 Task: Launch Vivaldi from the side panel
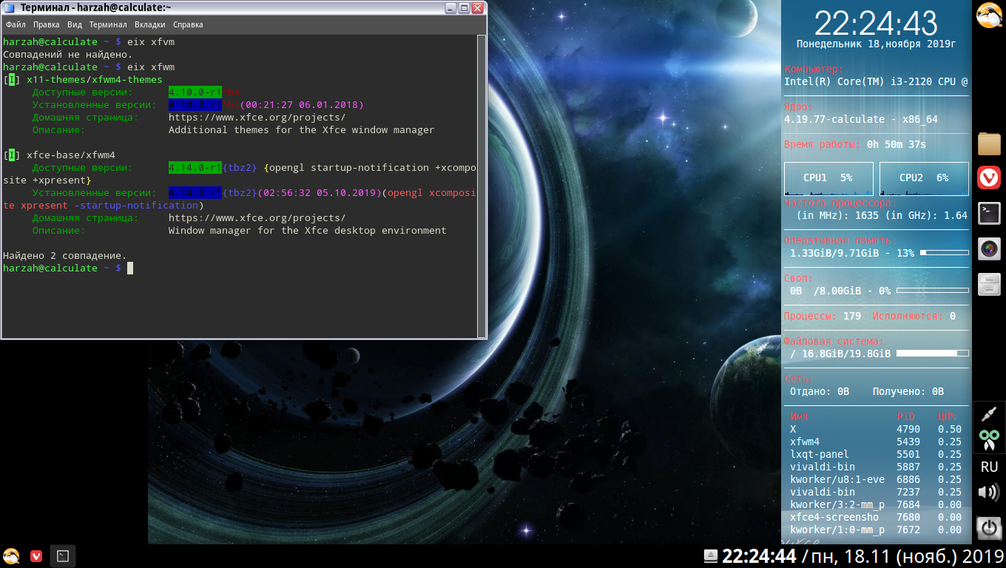[989, 178]
